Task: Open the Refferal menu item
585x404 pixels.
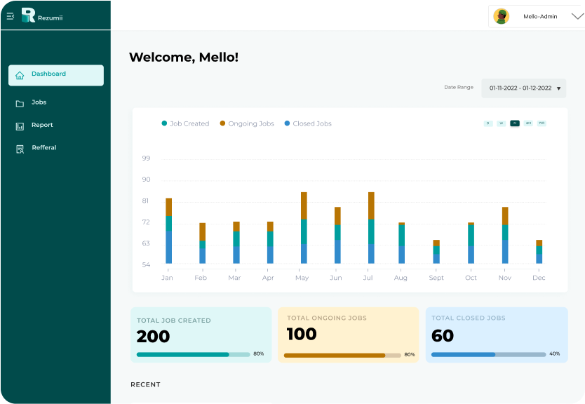Action: [x=44, y=148]
